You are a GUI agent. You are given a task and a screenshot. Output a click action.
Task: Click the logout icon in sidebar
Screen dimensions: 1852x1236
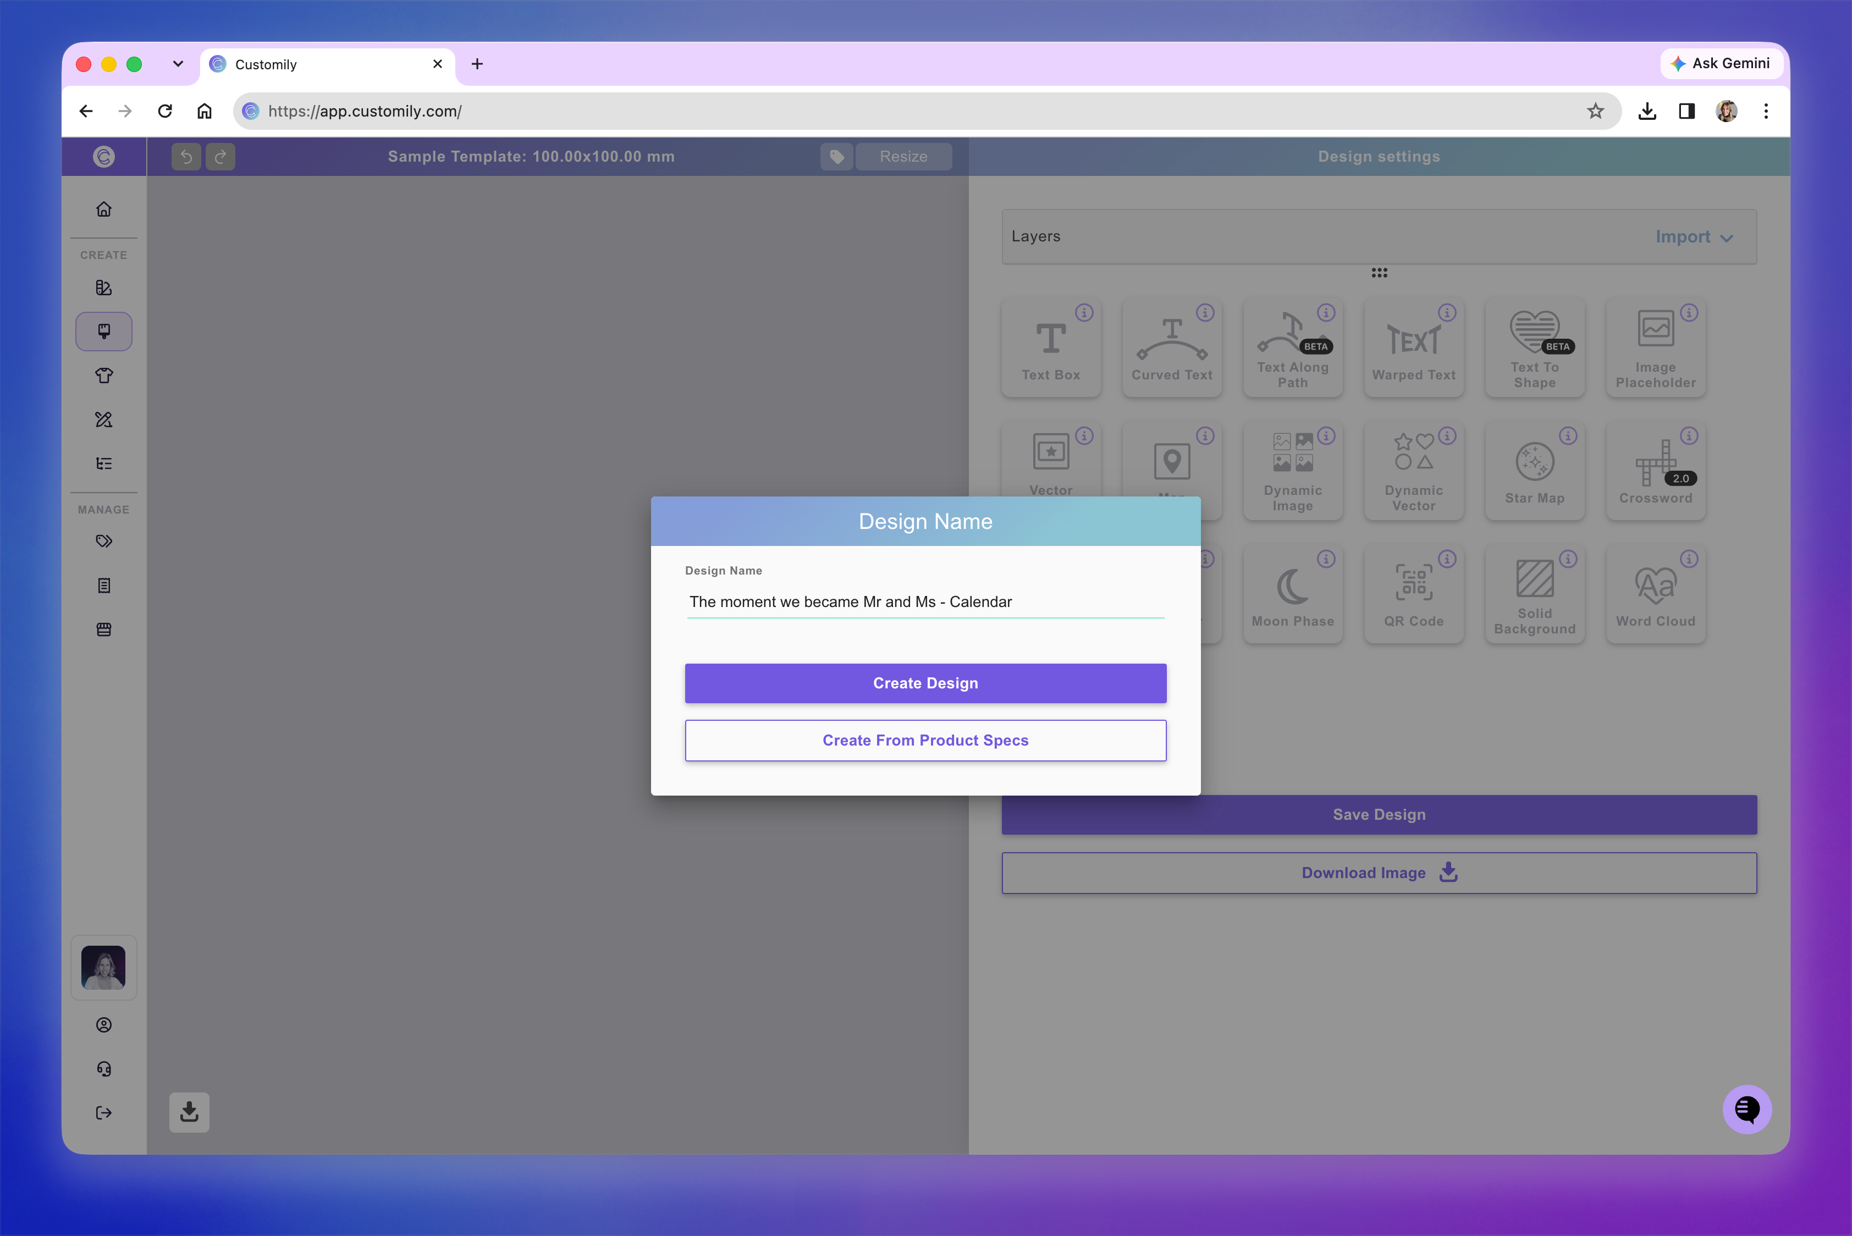click(x=103, y=1112)
